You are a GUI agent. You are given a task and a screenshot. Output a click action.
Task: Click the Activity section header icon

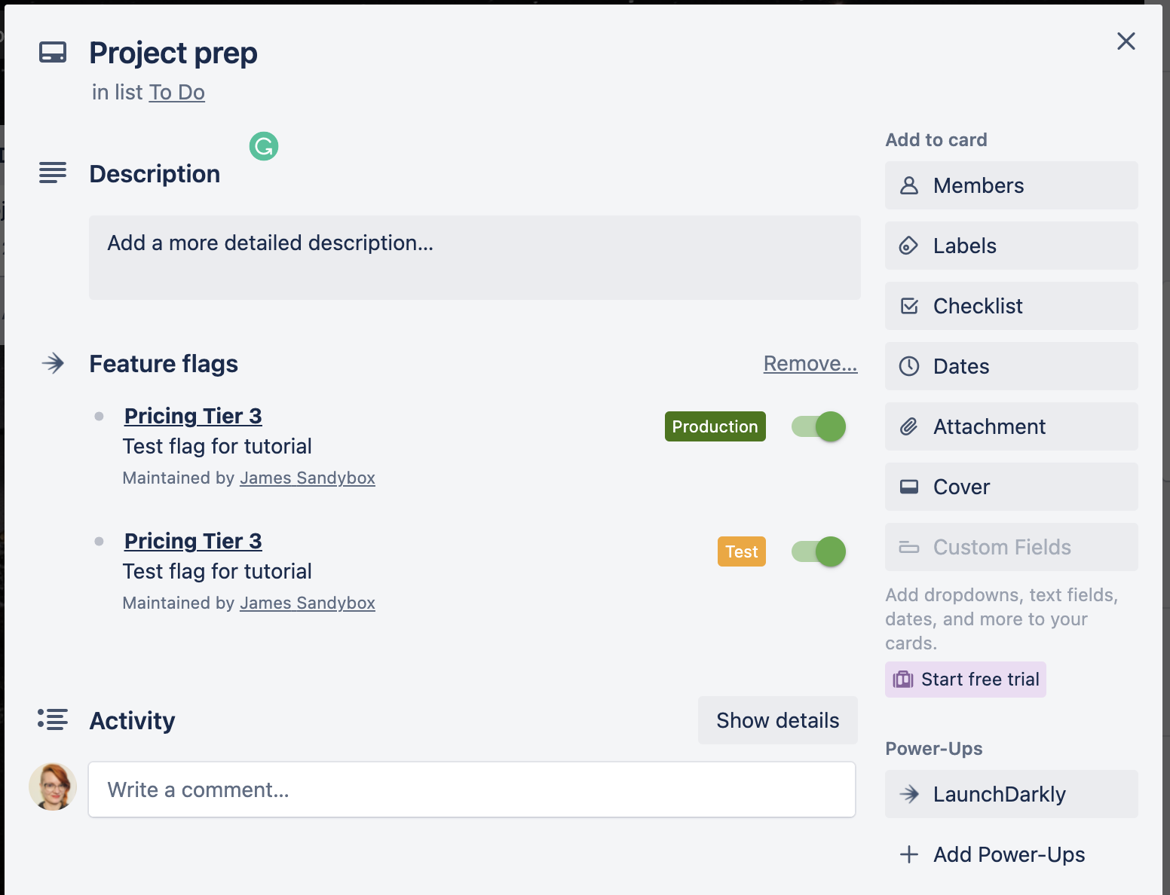(x=52, y=720)
